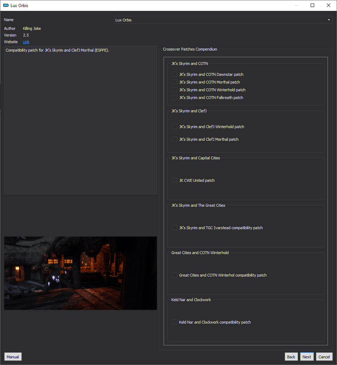The image size is (337, 365).
Task: Click the Author name Killing Joke
Action: point(32,28)
